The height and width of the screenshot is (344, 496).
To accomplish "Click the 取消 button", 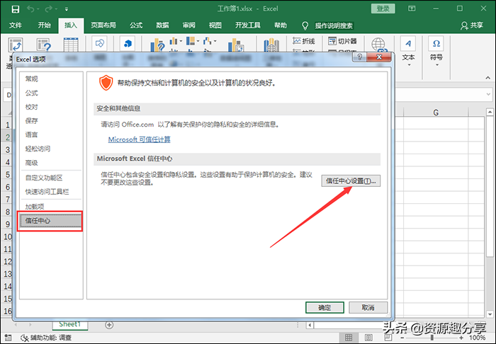I will click(x=368, y=307).
